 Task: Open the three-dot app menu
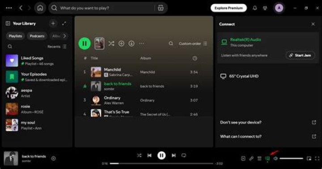(x=9, y=8)
